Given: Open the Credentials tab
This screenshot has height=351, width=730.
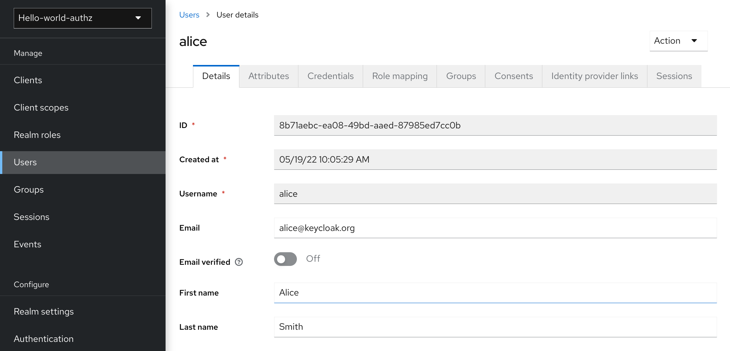Looking at the screenshot, I should (330, 76).
